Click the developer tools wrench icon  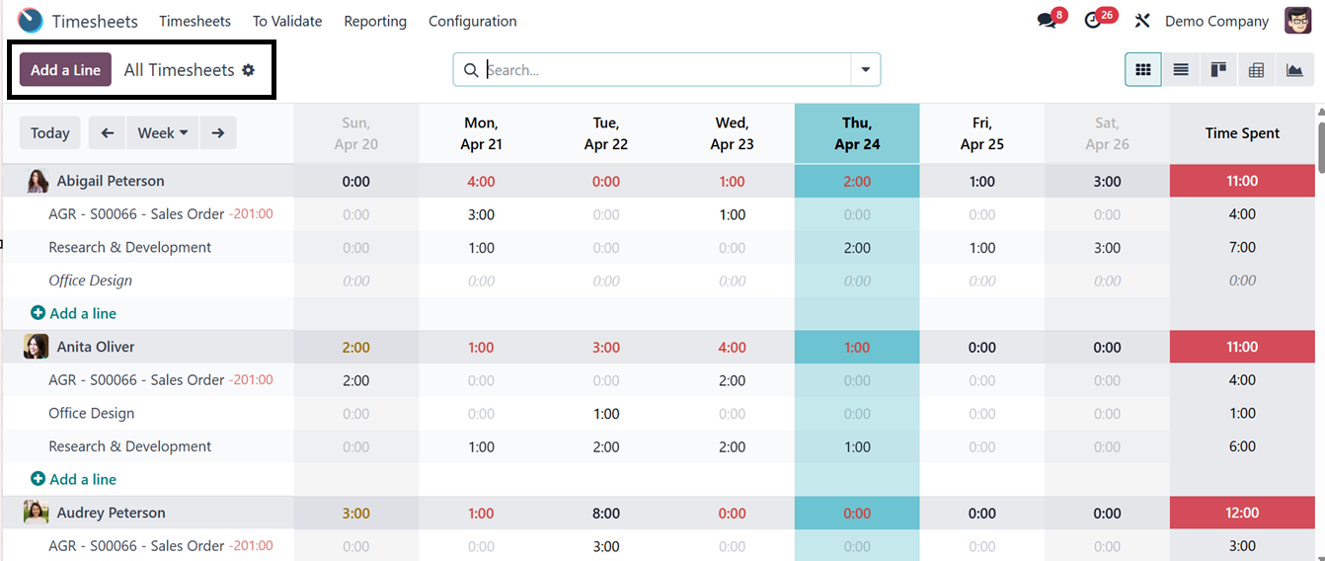(1142, 21)
